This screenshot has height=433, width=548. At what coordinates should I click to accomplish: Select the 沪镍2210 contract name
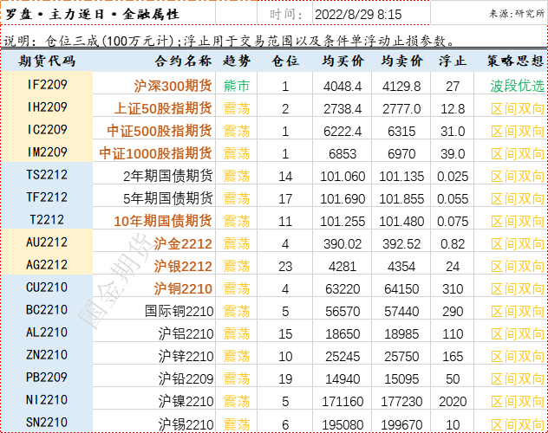point(186,401)
